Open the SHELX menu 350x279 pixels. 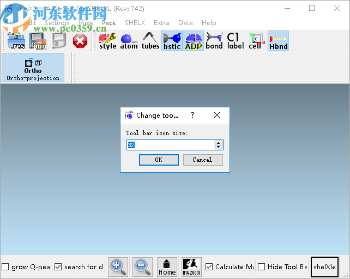point(135,23)
